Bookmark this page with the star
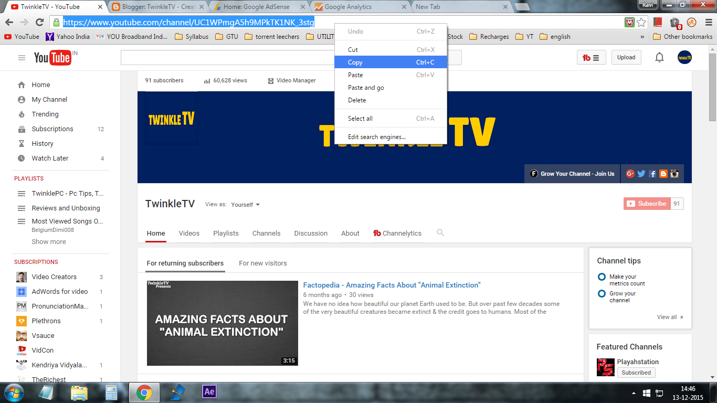Viewport: 717px width, 403px height. pyautogui.click(x=641, y=22)
